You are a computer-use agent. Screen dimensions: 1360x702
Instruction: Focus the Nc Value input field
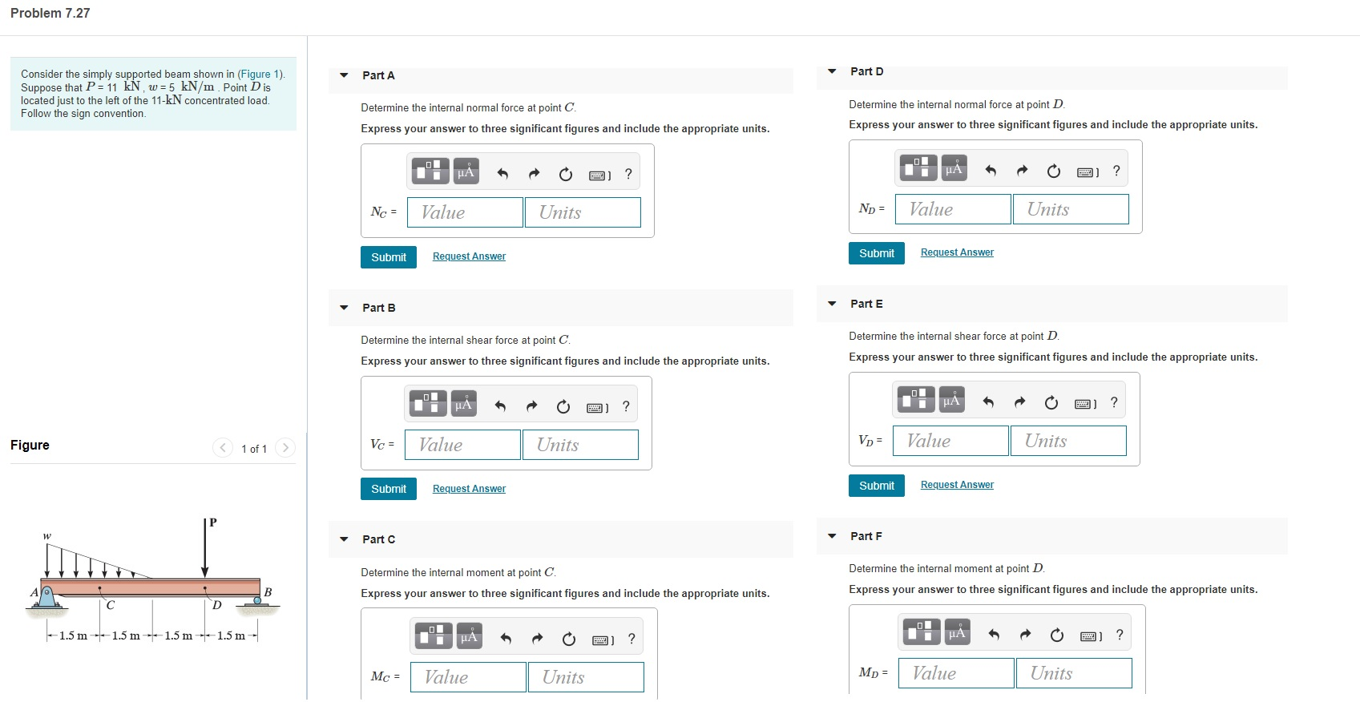point(465,212)
